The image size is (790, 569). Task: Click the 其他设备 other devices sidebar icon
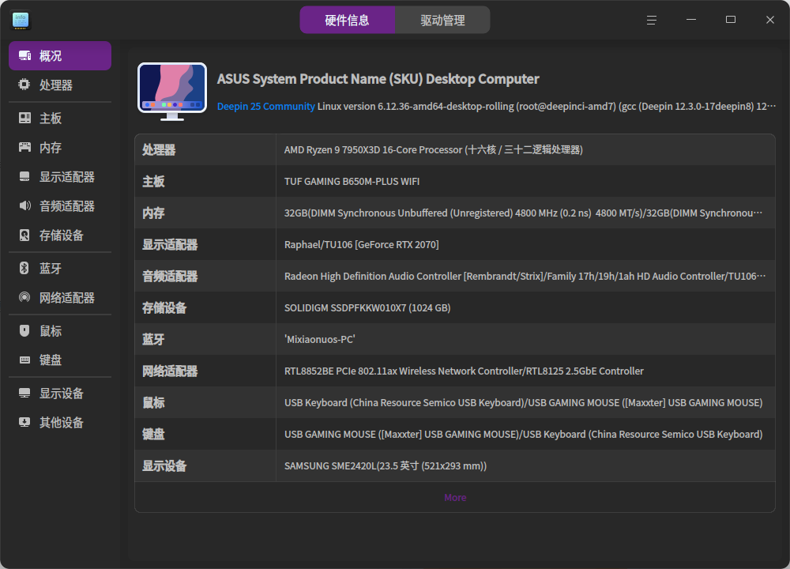pyautogui.click(x=24, y=422)
